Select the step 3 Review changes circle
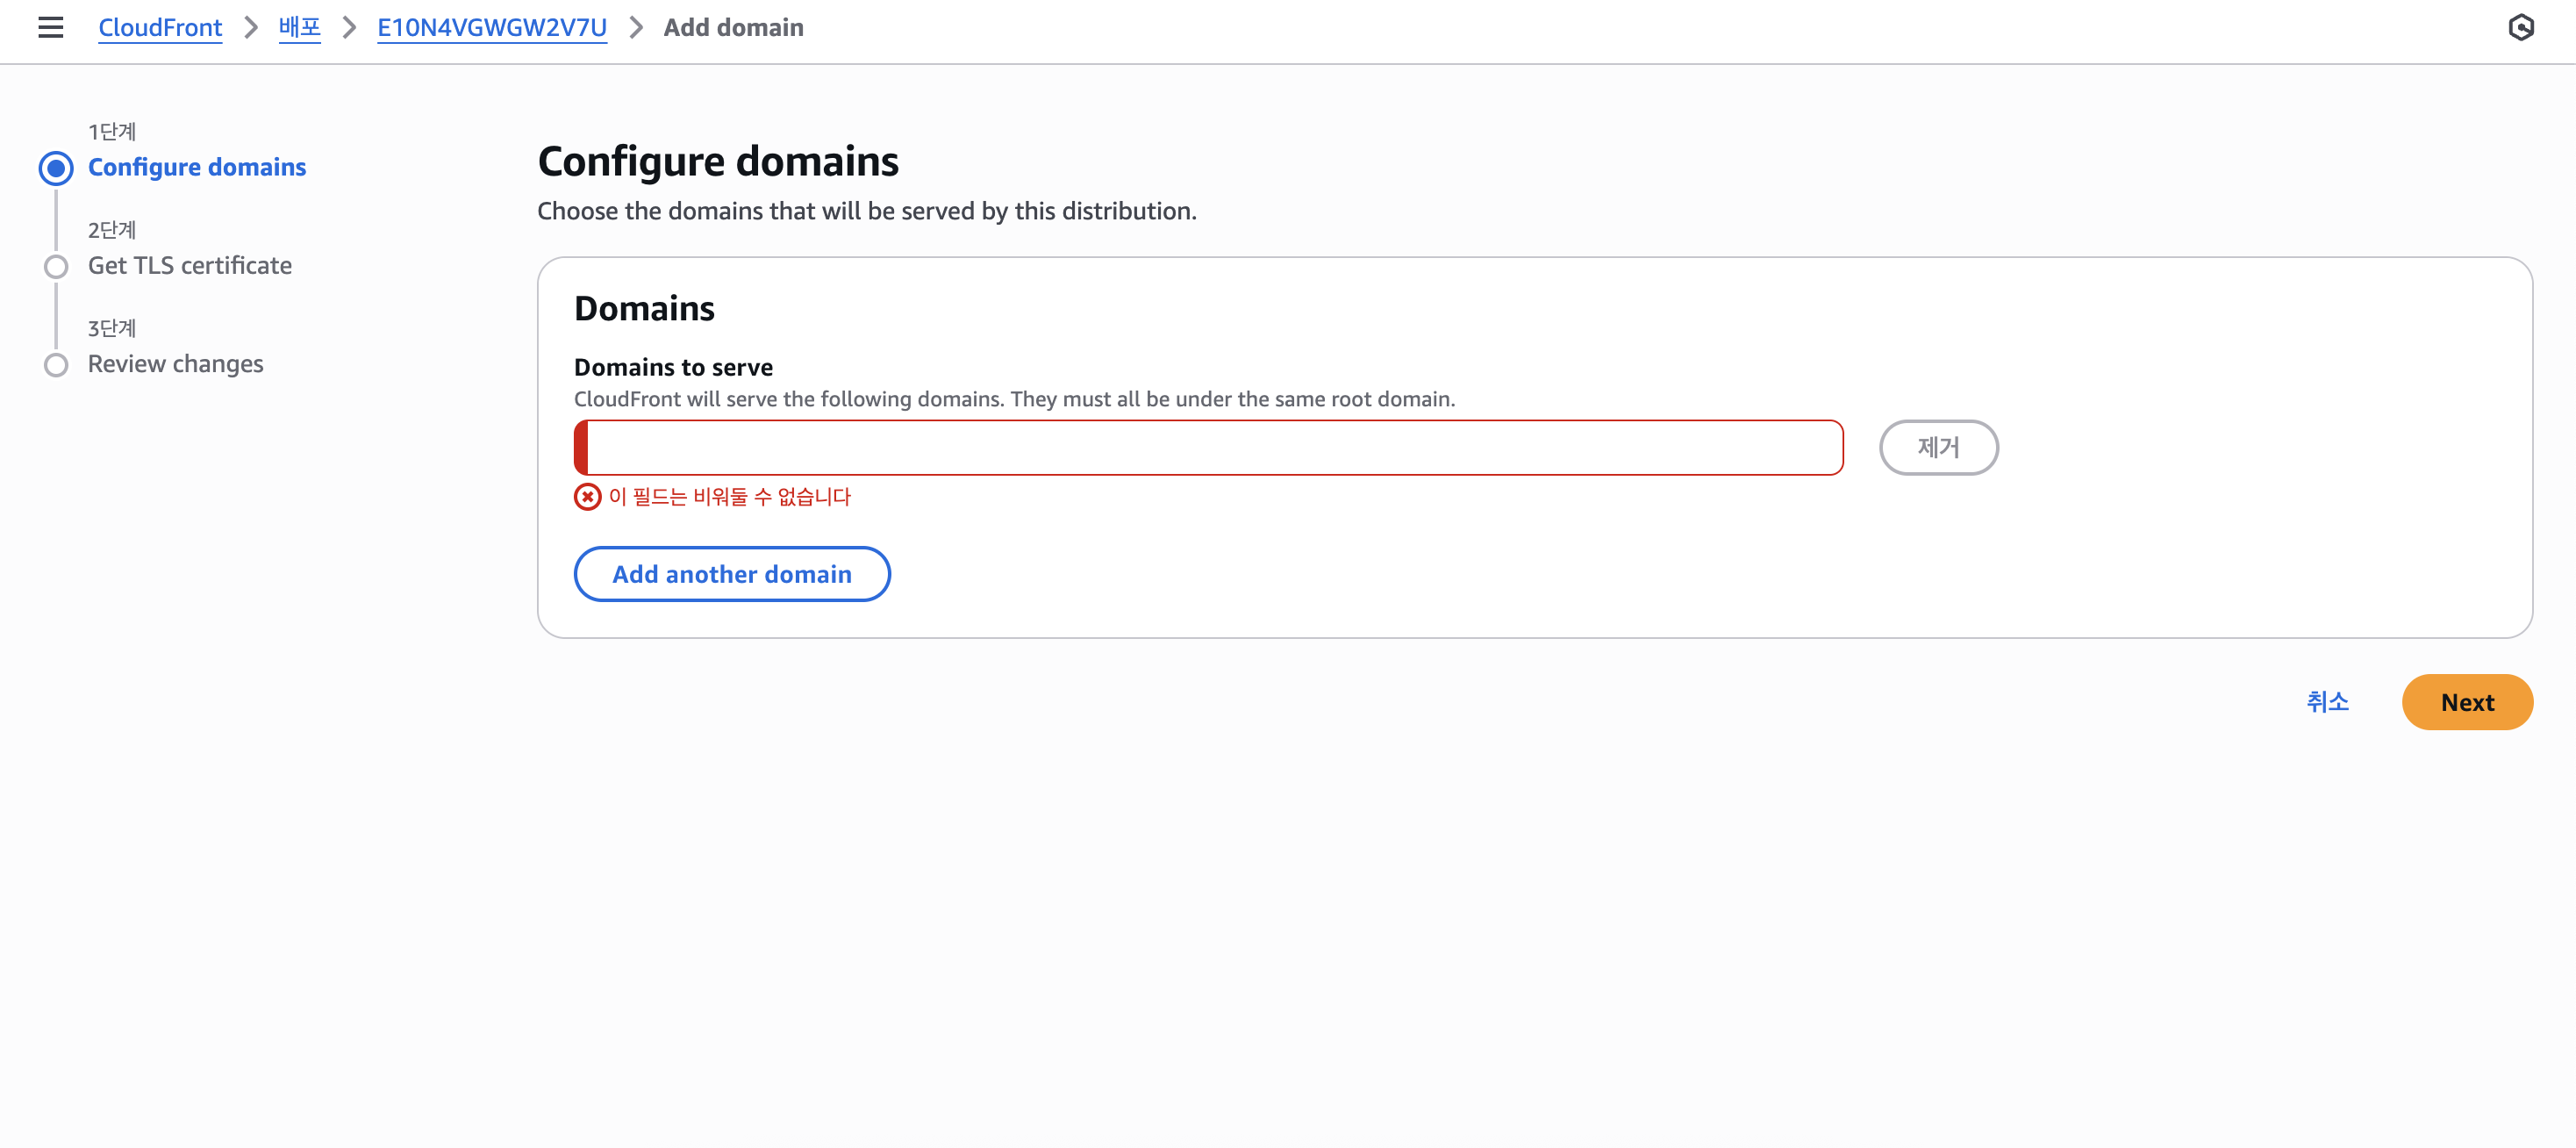The height and width of the screenshot is (1148, 2576). tap(56, 365)
